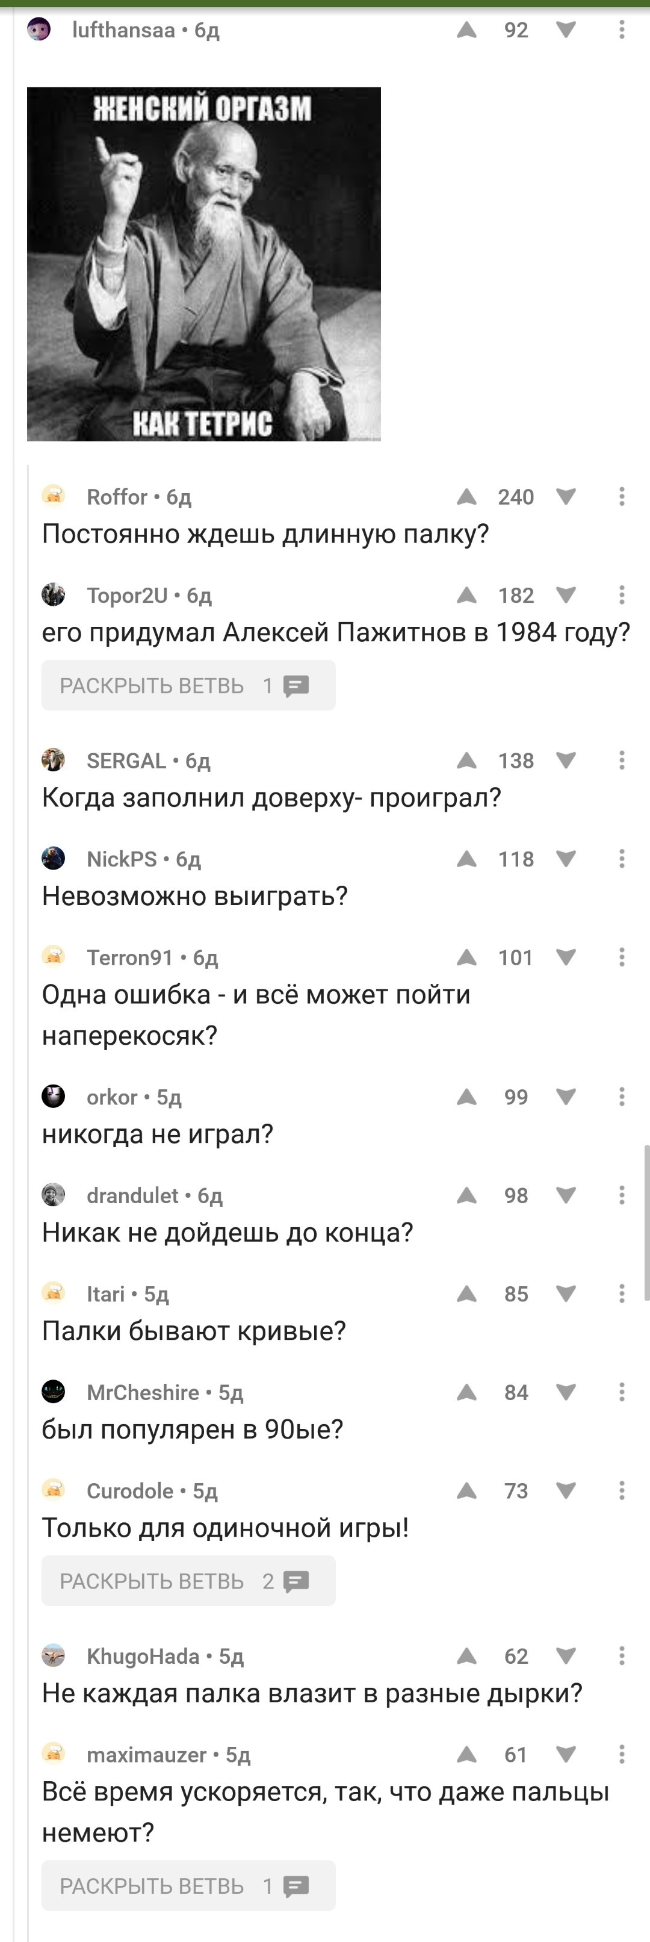Downvote SERGAL's comment

click(x=566, y=760)
